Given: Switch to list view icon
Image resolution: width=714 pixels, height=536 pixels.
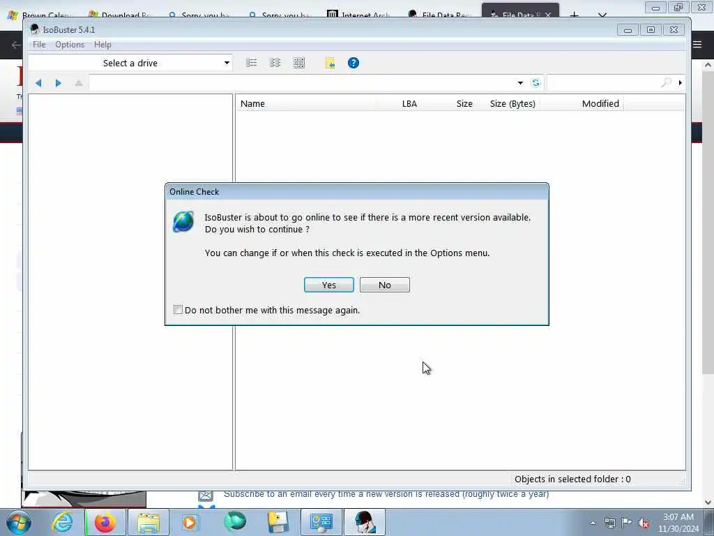Looking at the screenshot, I should coord(251,63).
